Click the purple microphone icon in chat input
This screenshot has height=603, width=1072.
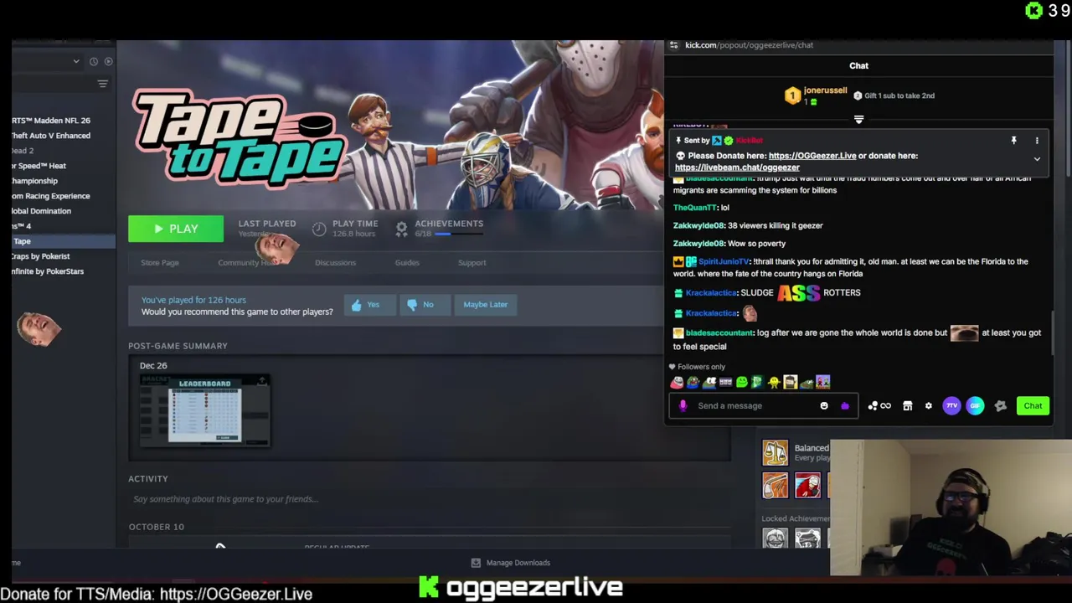click(683, 406)
